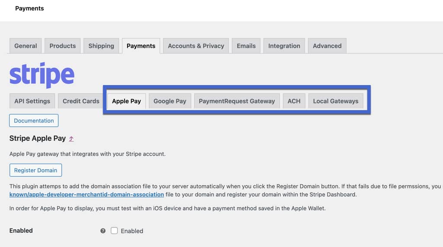Click the Register Domain button
This screenshot has width=443, height=247.
click(x=35, y=170)
